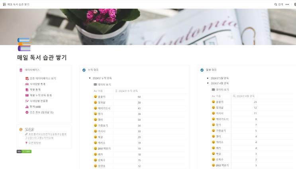The image size is (296, 169).
Task: Open search with the magnifier icon
Action: pyautogui.click(x=276, y=4)
